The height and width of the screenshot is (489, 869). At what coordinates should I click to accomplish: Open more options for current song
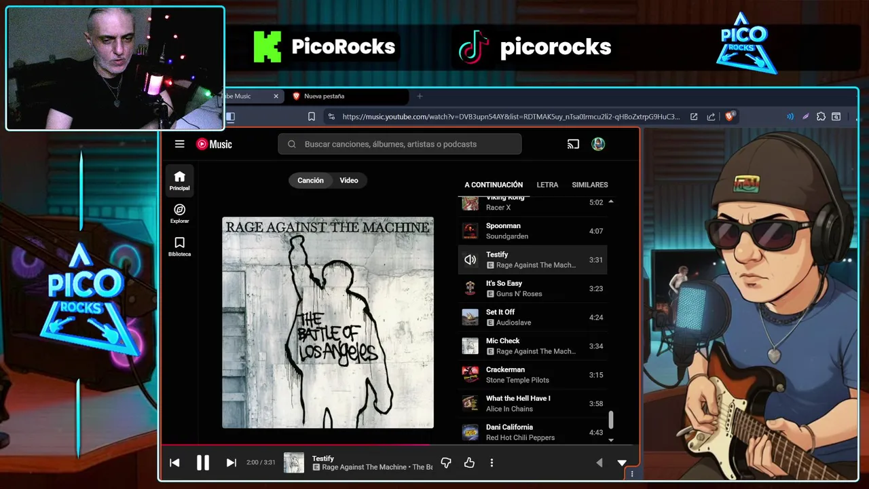pos(492,463)
